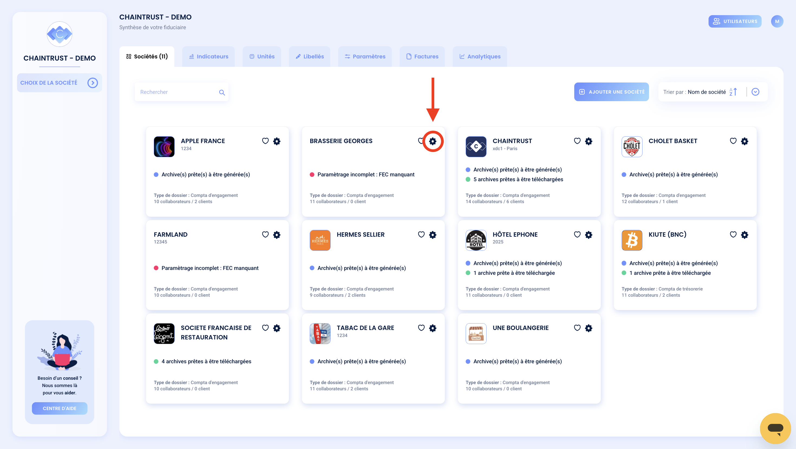796x449 pixels.
Task: Open settings gear for UNE BOULANGERIE
Action: tap(589, 328)
